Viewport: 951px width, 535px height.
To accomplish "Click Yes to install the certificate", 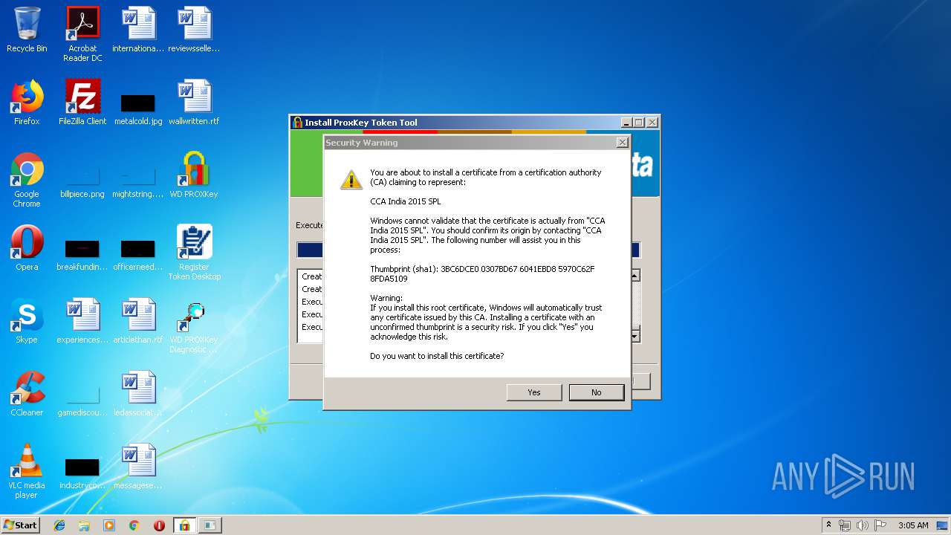I will [534, 392].
